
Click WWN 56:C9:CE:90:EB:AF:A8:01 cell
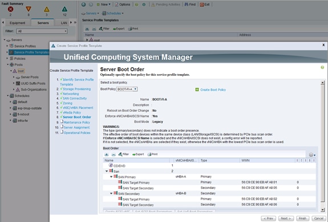pyautogui.click(x=259, y=182)
